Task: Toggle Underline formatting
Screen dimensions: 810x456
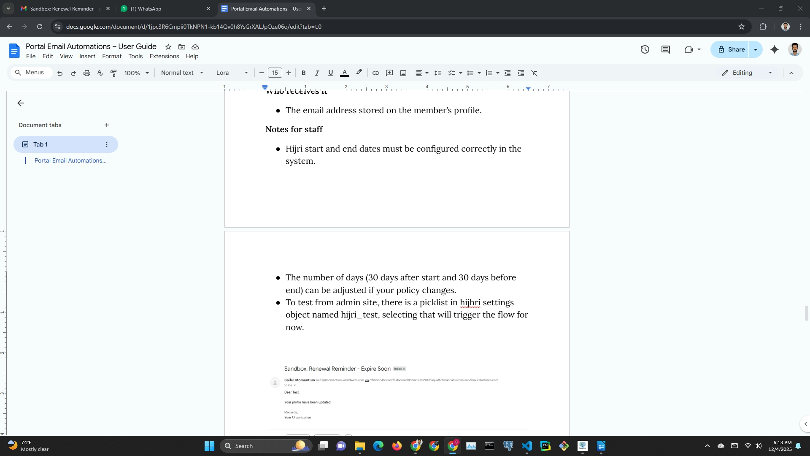Action: [331, 73]
